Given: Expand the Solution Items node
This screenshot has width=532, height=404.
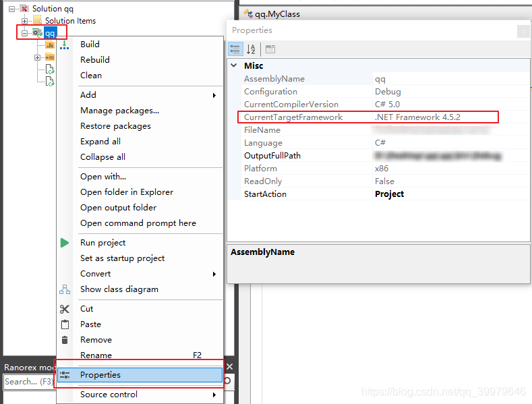Looking at the screenshot, I should 24,21.
